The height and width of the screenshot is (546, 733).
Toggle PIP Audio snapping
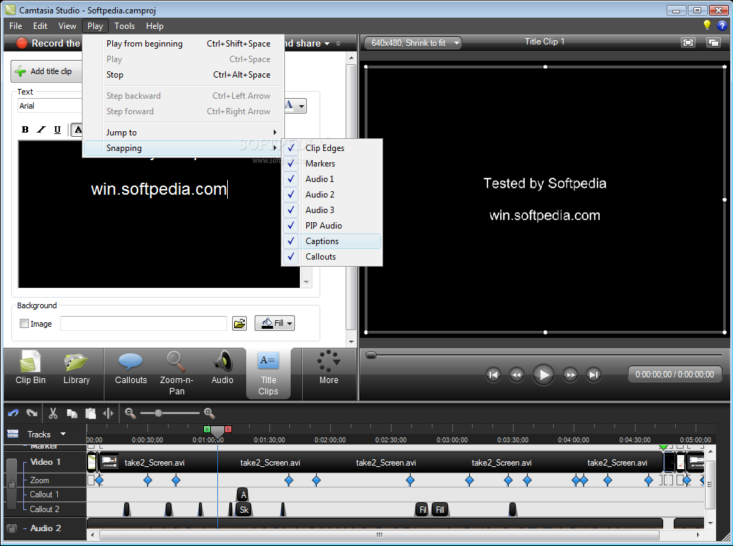(332, 226)
